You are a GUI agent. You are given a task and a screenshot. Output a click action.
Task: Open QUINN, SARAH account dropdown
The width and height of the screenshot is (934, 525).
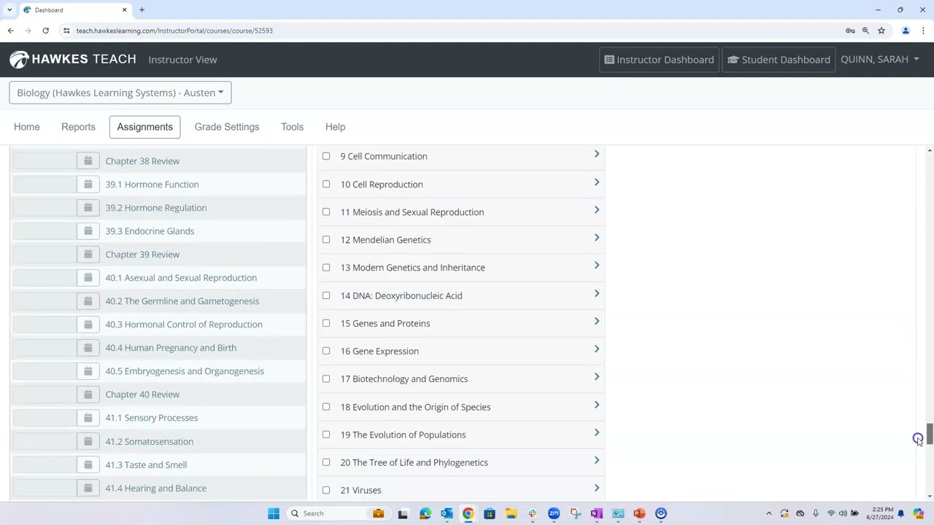point(879,59)
